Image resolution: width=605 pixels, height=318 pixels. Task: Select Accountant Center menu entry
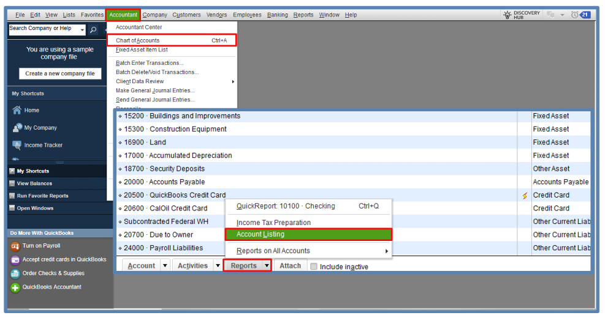[139, 28]
